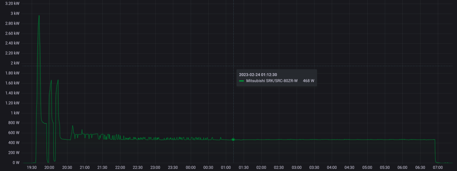The width and height of the screenshot is (457, 171).
Task: Click the 3 kW peak of the graph
Action: pos(39,16)
